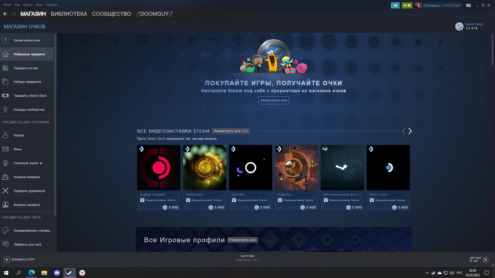Click the Сезонный значок badge icon

click(5, 163)
